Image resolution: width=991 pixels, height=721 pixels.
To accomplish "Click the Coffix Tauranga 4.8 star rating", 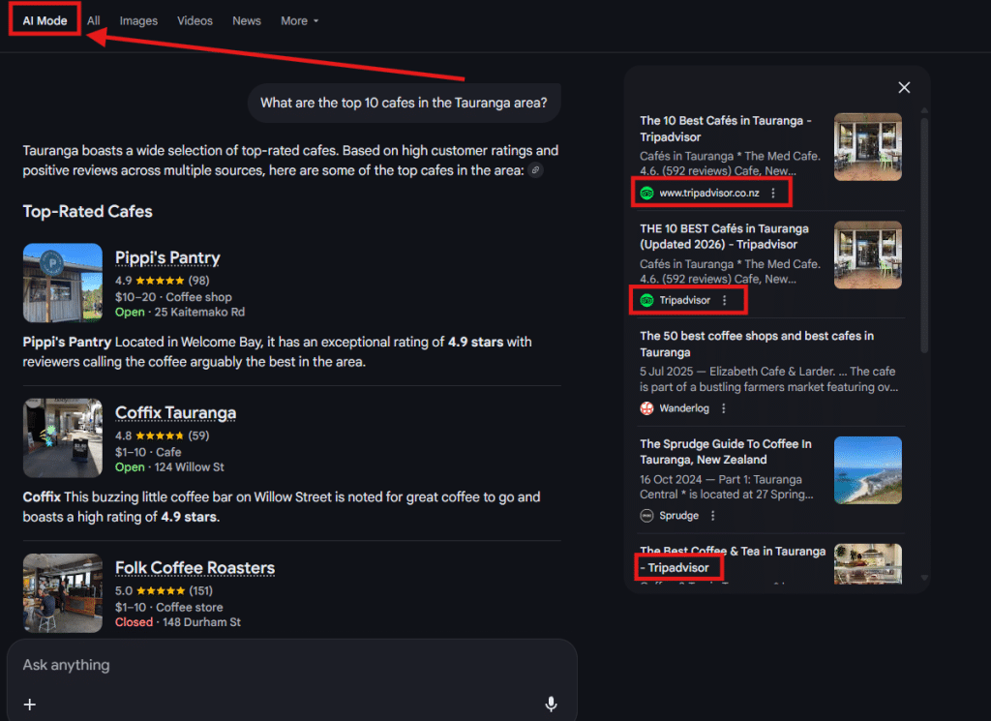I will coord(162,436).
